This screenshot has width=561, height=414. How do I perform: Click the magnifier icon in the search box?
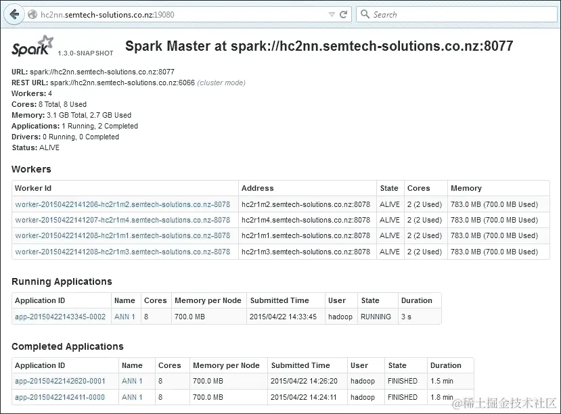[x=365, y=14]
